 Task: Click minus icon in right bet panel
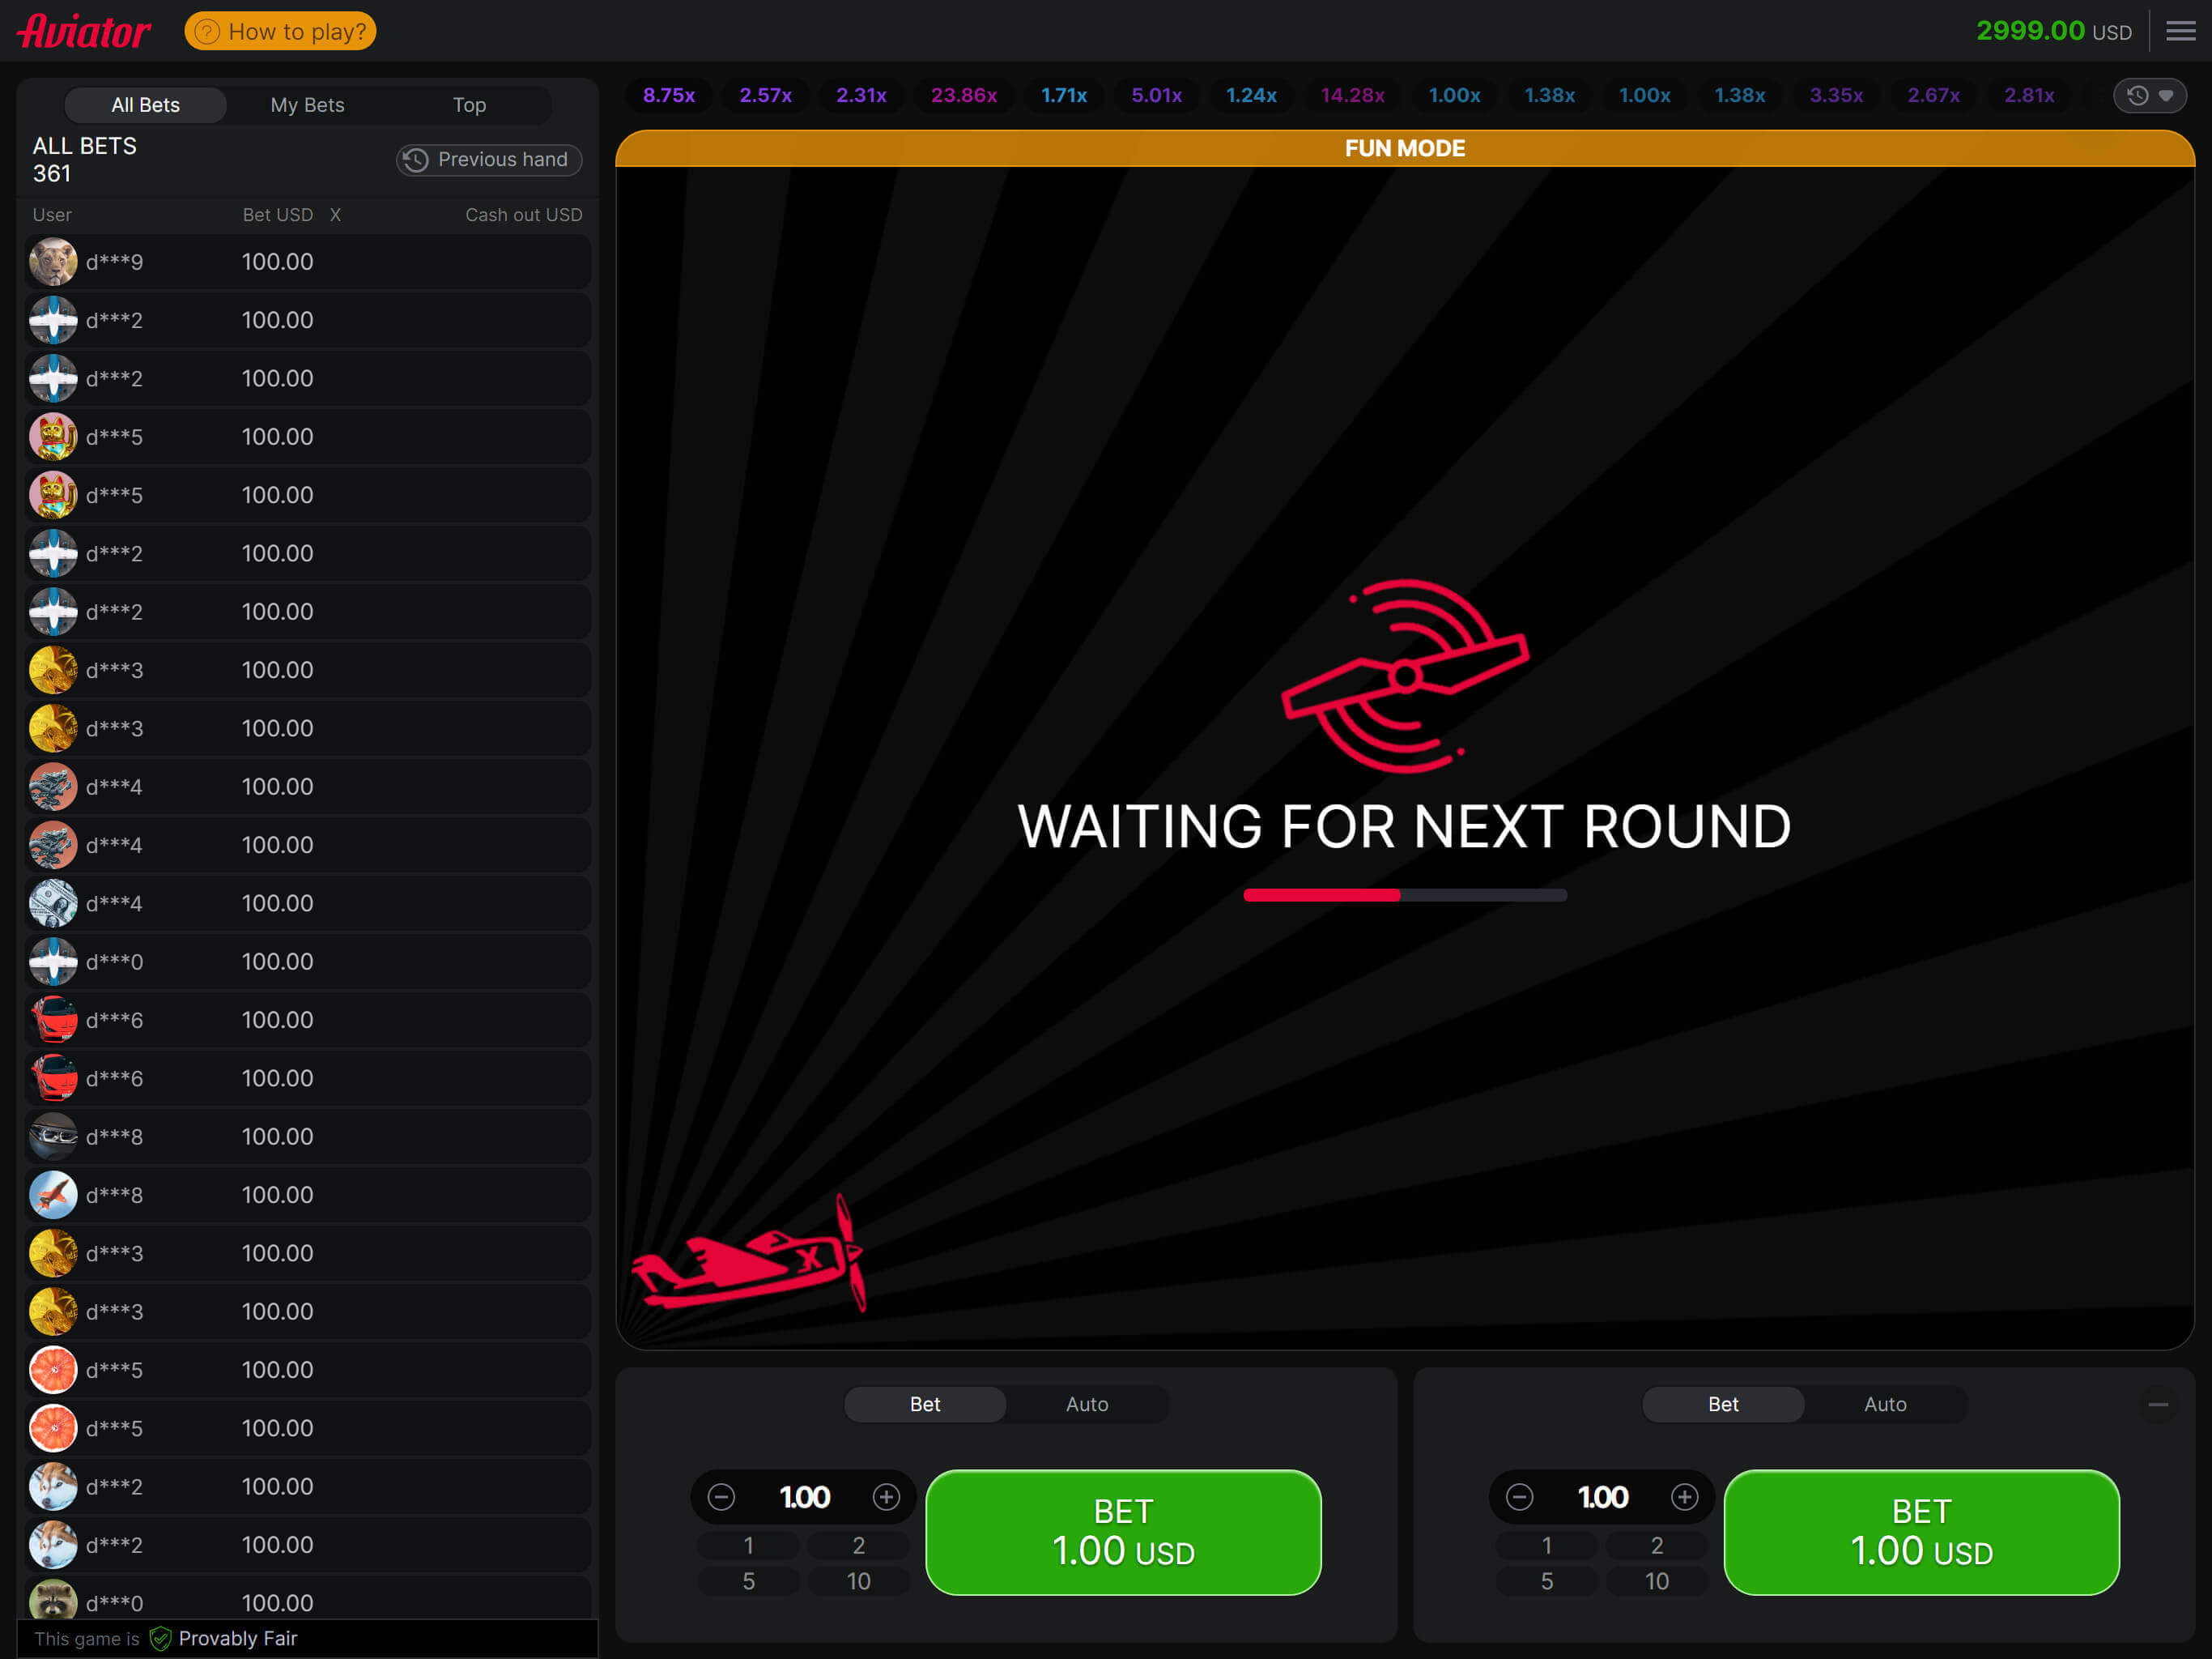click(x=1519, y=1497)
